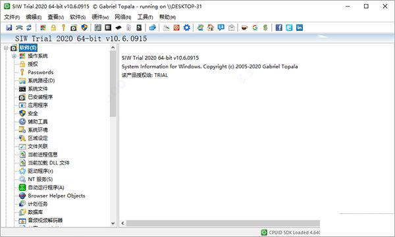Select the 驱动程序(r) tree item
The image size is (395, 237).
(x=40, y=171)
